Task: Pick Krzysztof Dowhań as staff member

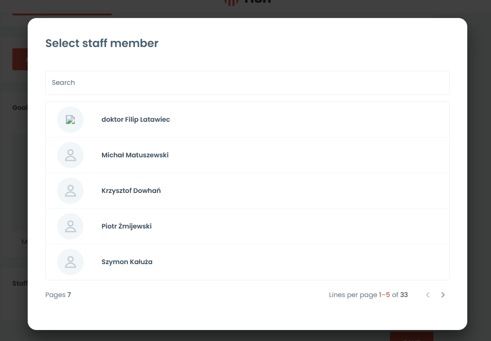Action: (131, 191)
